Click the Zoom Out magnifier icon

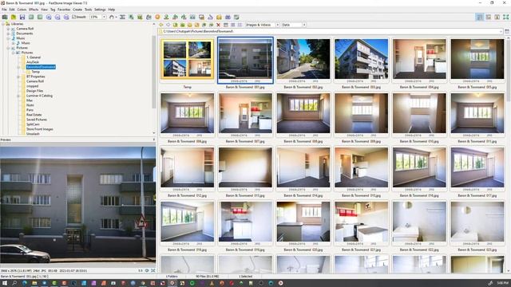tap(57, 17)
